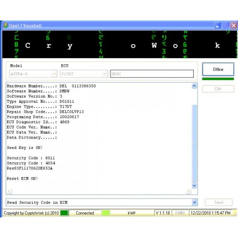Click the Opel / Vauxhall title bar app icon
The height and width of the screenshot is (238, 238).
[5, 26]
